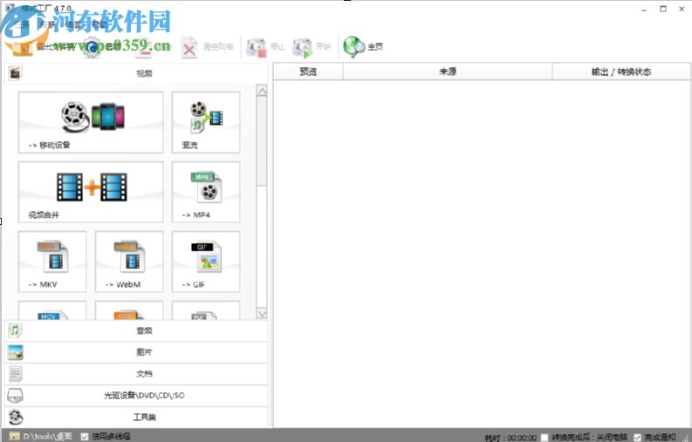Enable 转换完成后:关闭电脑 shutdown checkbox
This screenshot has height=442, width=692.
[545, 437]
